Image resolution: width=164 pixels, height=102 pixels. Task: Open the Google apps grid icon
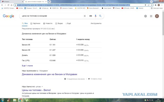tap(151, 16)
